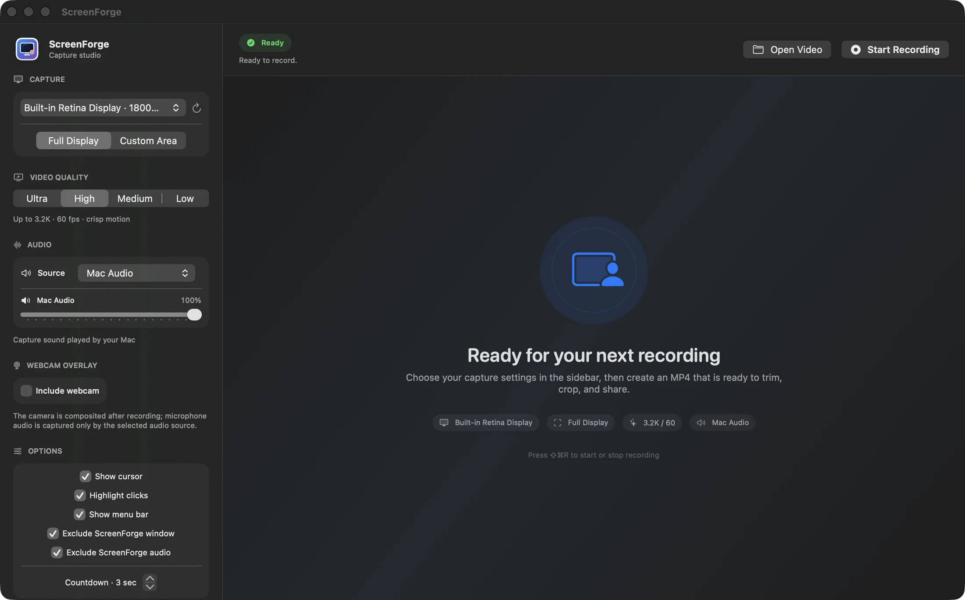Click the Options sliders section icon
Viewport: 965px width, 600px height.
(x=18, y=451)
